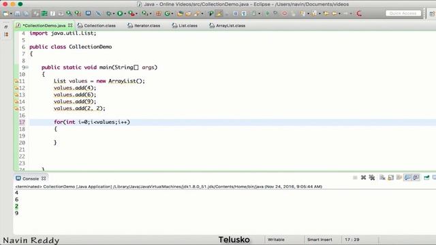Click the Run Last Tool icon with red toolbox
The height and width of the screenshot is (245, 436).
pyautogui.click(x=131, y=14)
